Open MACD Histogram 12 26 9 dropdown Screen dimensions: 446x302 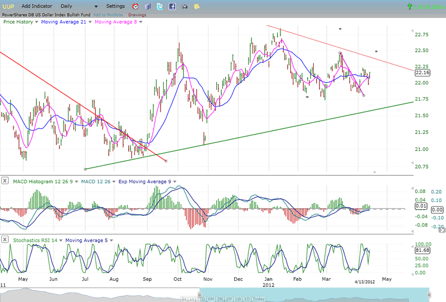pos(77,181)
